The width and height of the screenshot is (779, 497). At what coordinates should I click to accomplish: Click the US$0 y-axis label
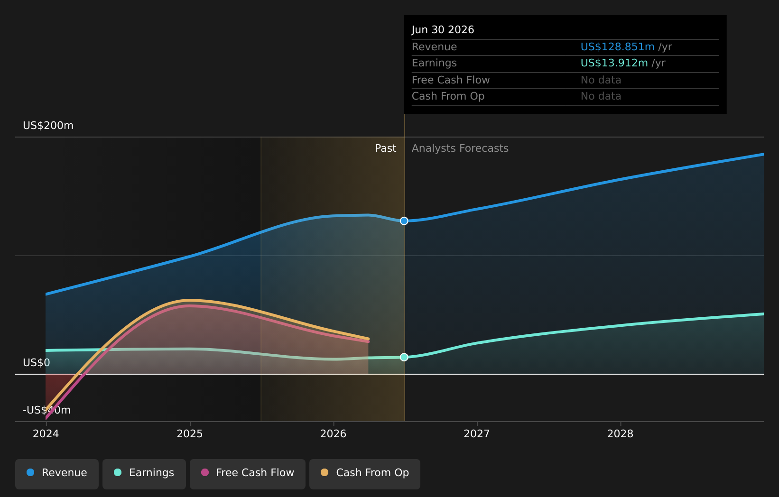click(x=37, y=363)
